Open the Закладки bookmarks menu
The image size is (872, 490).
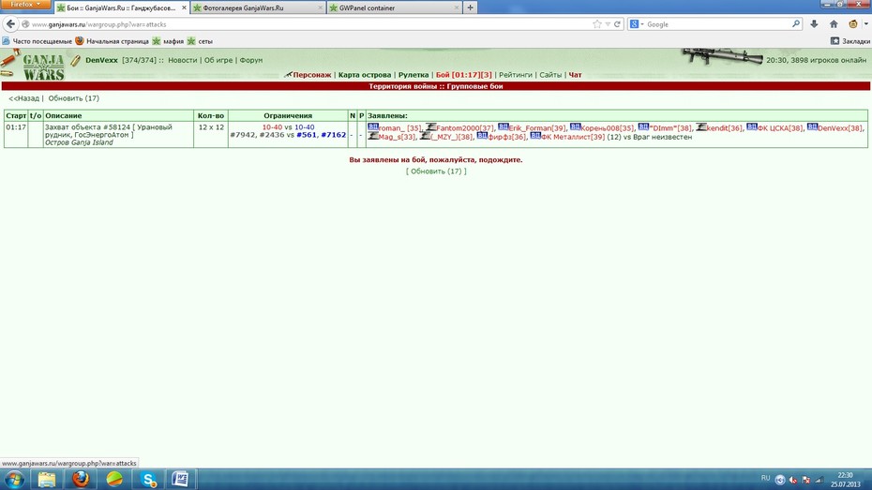(849, 41)
